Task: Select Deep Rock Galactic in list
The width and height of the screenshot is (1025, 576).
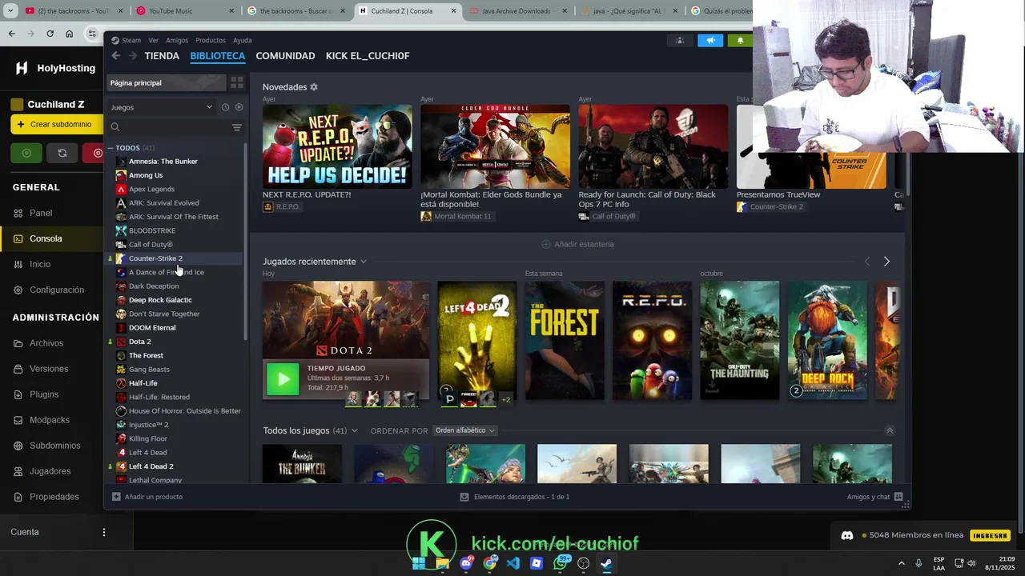Action: (x=175, y=300)
